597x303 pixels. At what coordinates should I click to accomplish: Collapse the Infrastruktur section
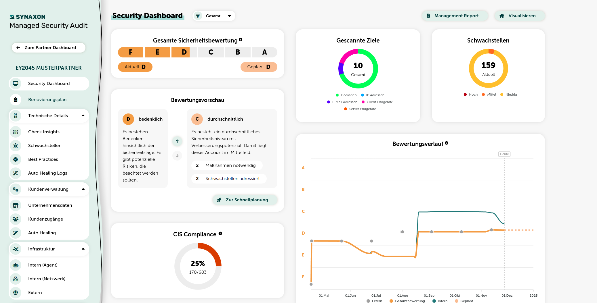(83, 249)
